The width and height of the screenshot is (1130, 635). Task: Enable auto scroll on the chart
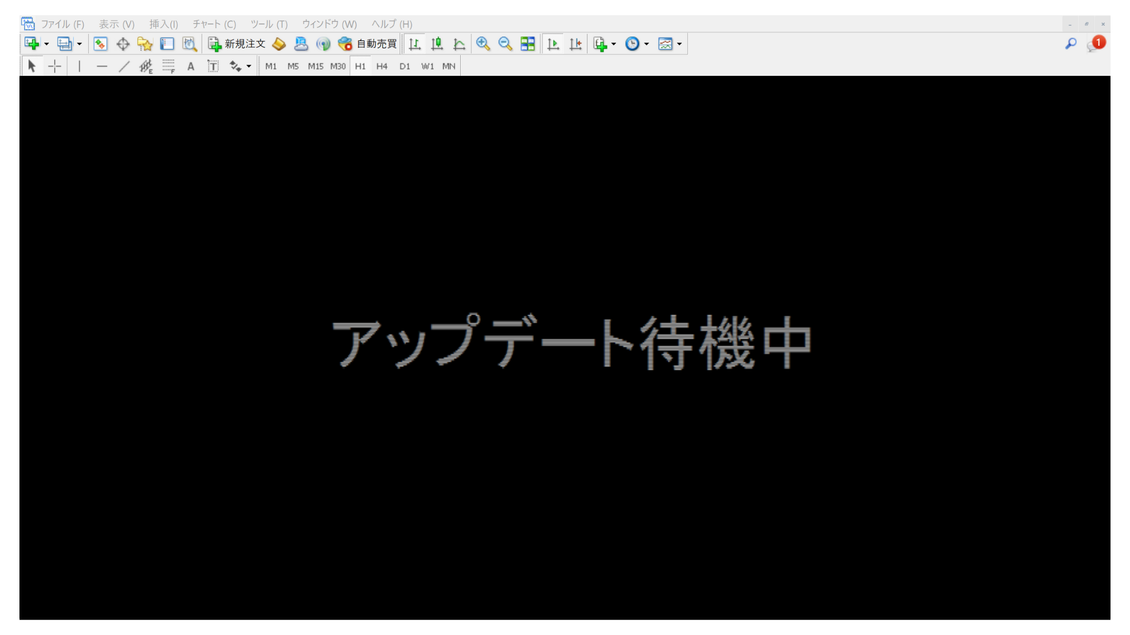point(553,44)
